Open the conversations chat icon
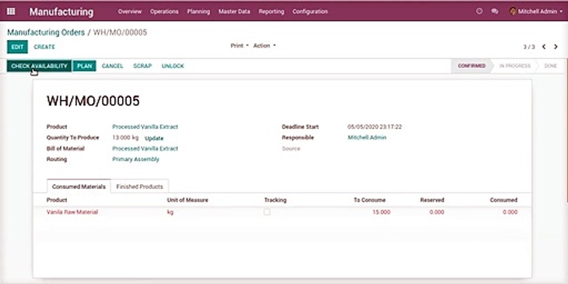 (x=495, y=11)
